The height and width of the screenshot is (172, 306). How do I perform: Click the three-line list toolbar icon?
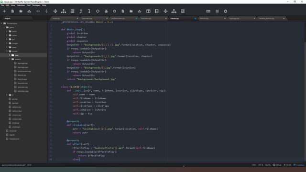217,11
